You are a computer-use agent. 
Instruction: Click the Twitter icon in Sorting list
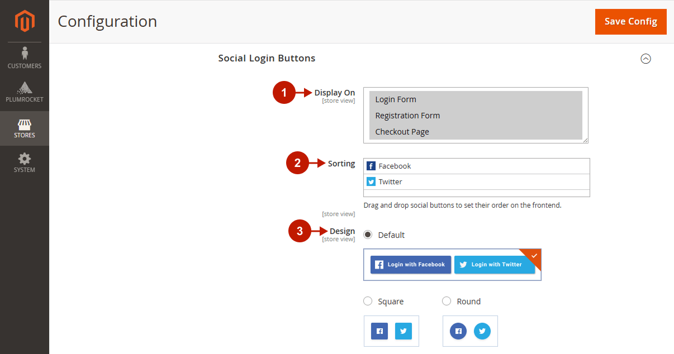pos(371,181)
